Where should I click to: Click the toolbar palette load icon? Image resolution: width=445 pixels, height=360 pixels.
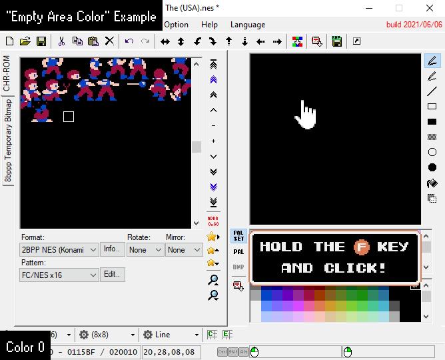(x=316, y=41)
